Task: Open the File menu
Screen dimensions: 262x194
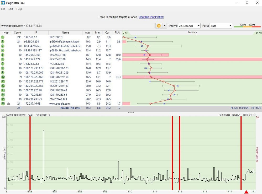Action: (3, 9)
